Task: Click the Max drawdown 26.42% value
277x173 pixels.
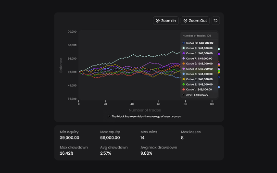Action: pyautogui.click(x=66, y=153)
